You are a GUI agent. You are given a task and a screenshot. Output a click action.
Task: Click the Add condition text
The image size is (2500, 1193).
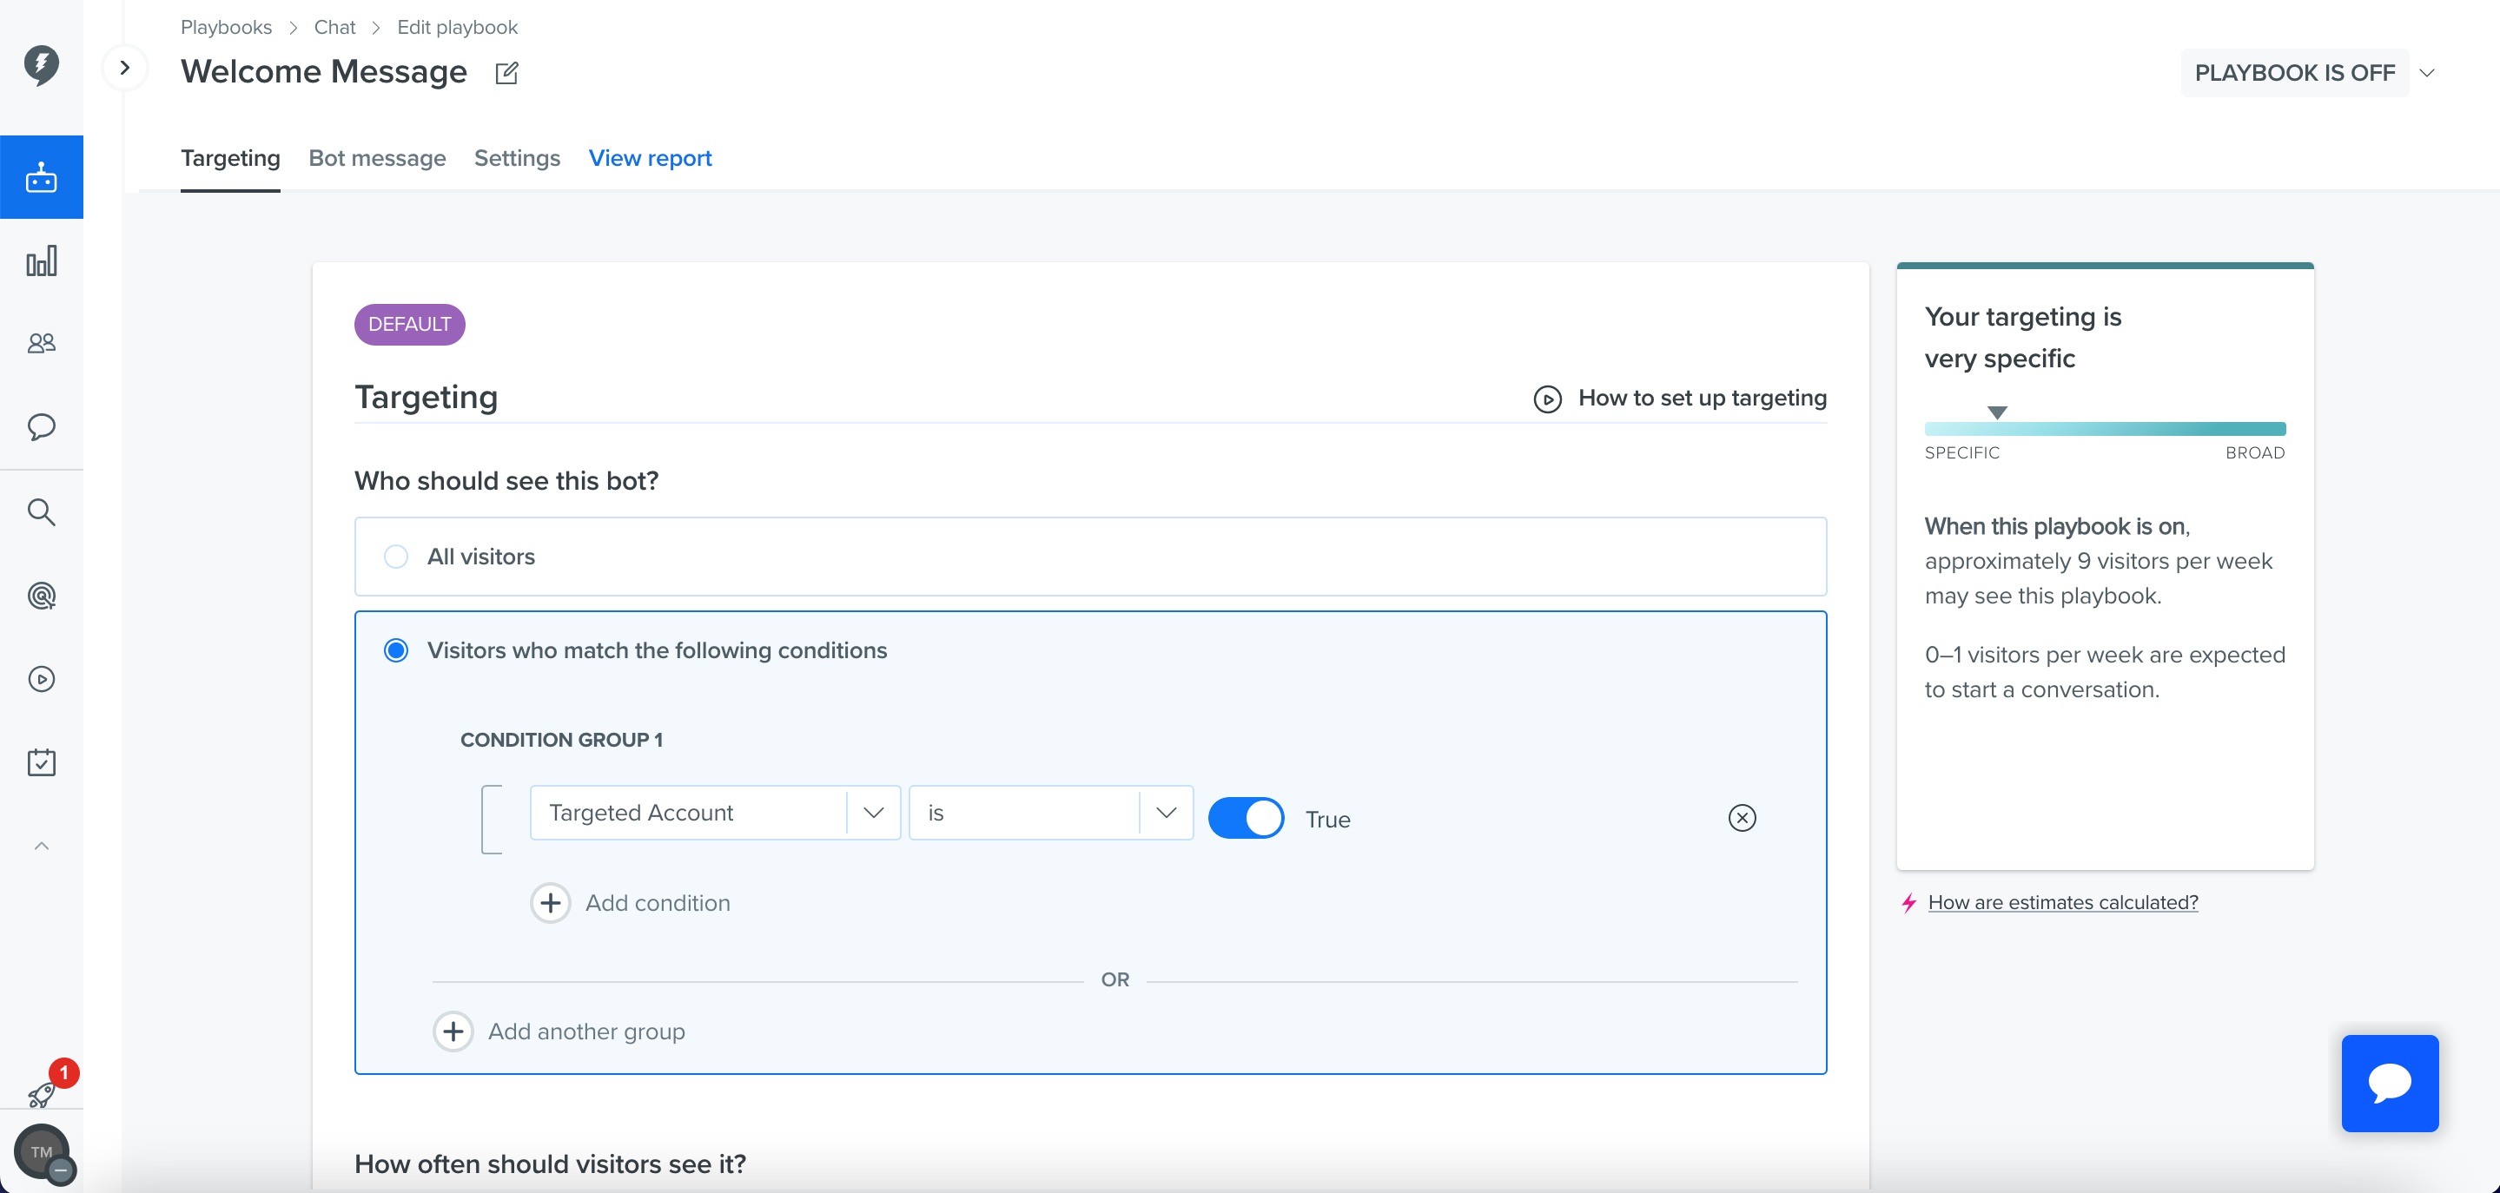[658, 903]
